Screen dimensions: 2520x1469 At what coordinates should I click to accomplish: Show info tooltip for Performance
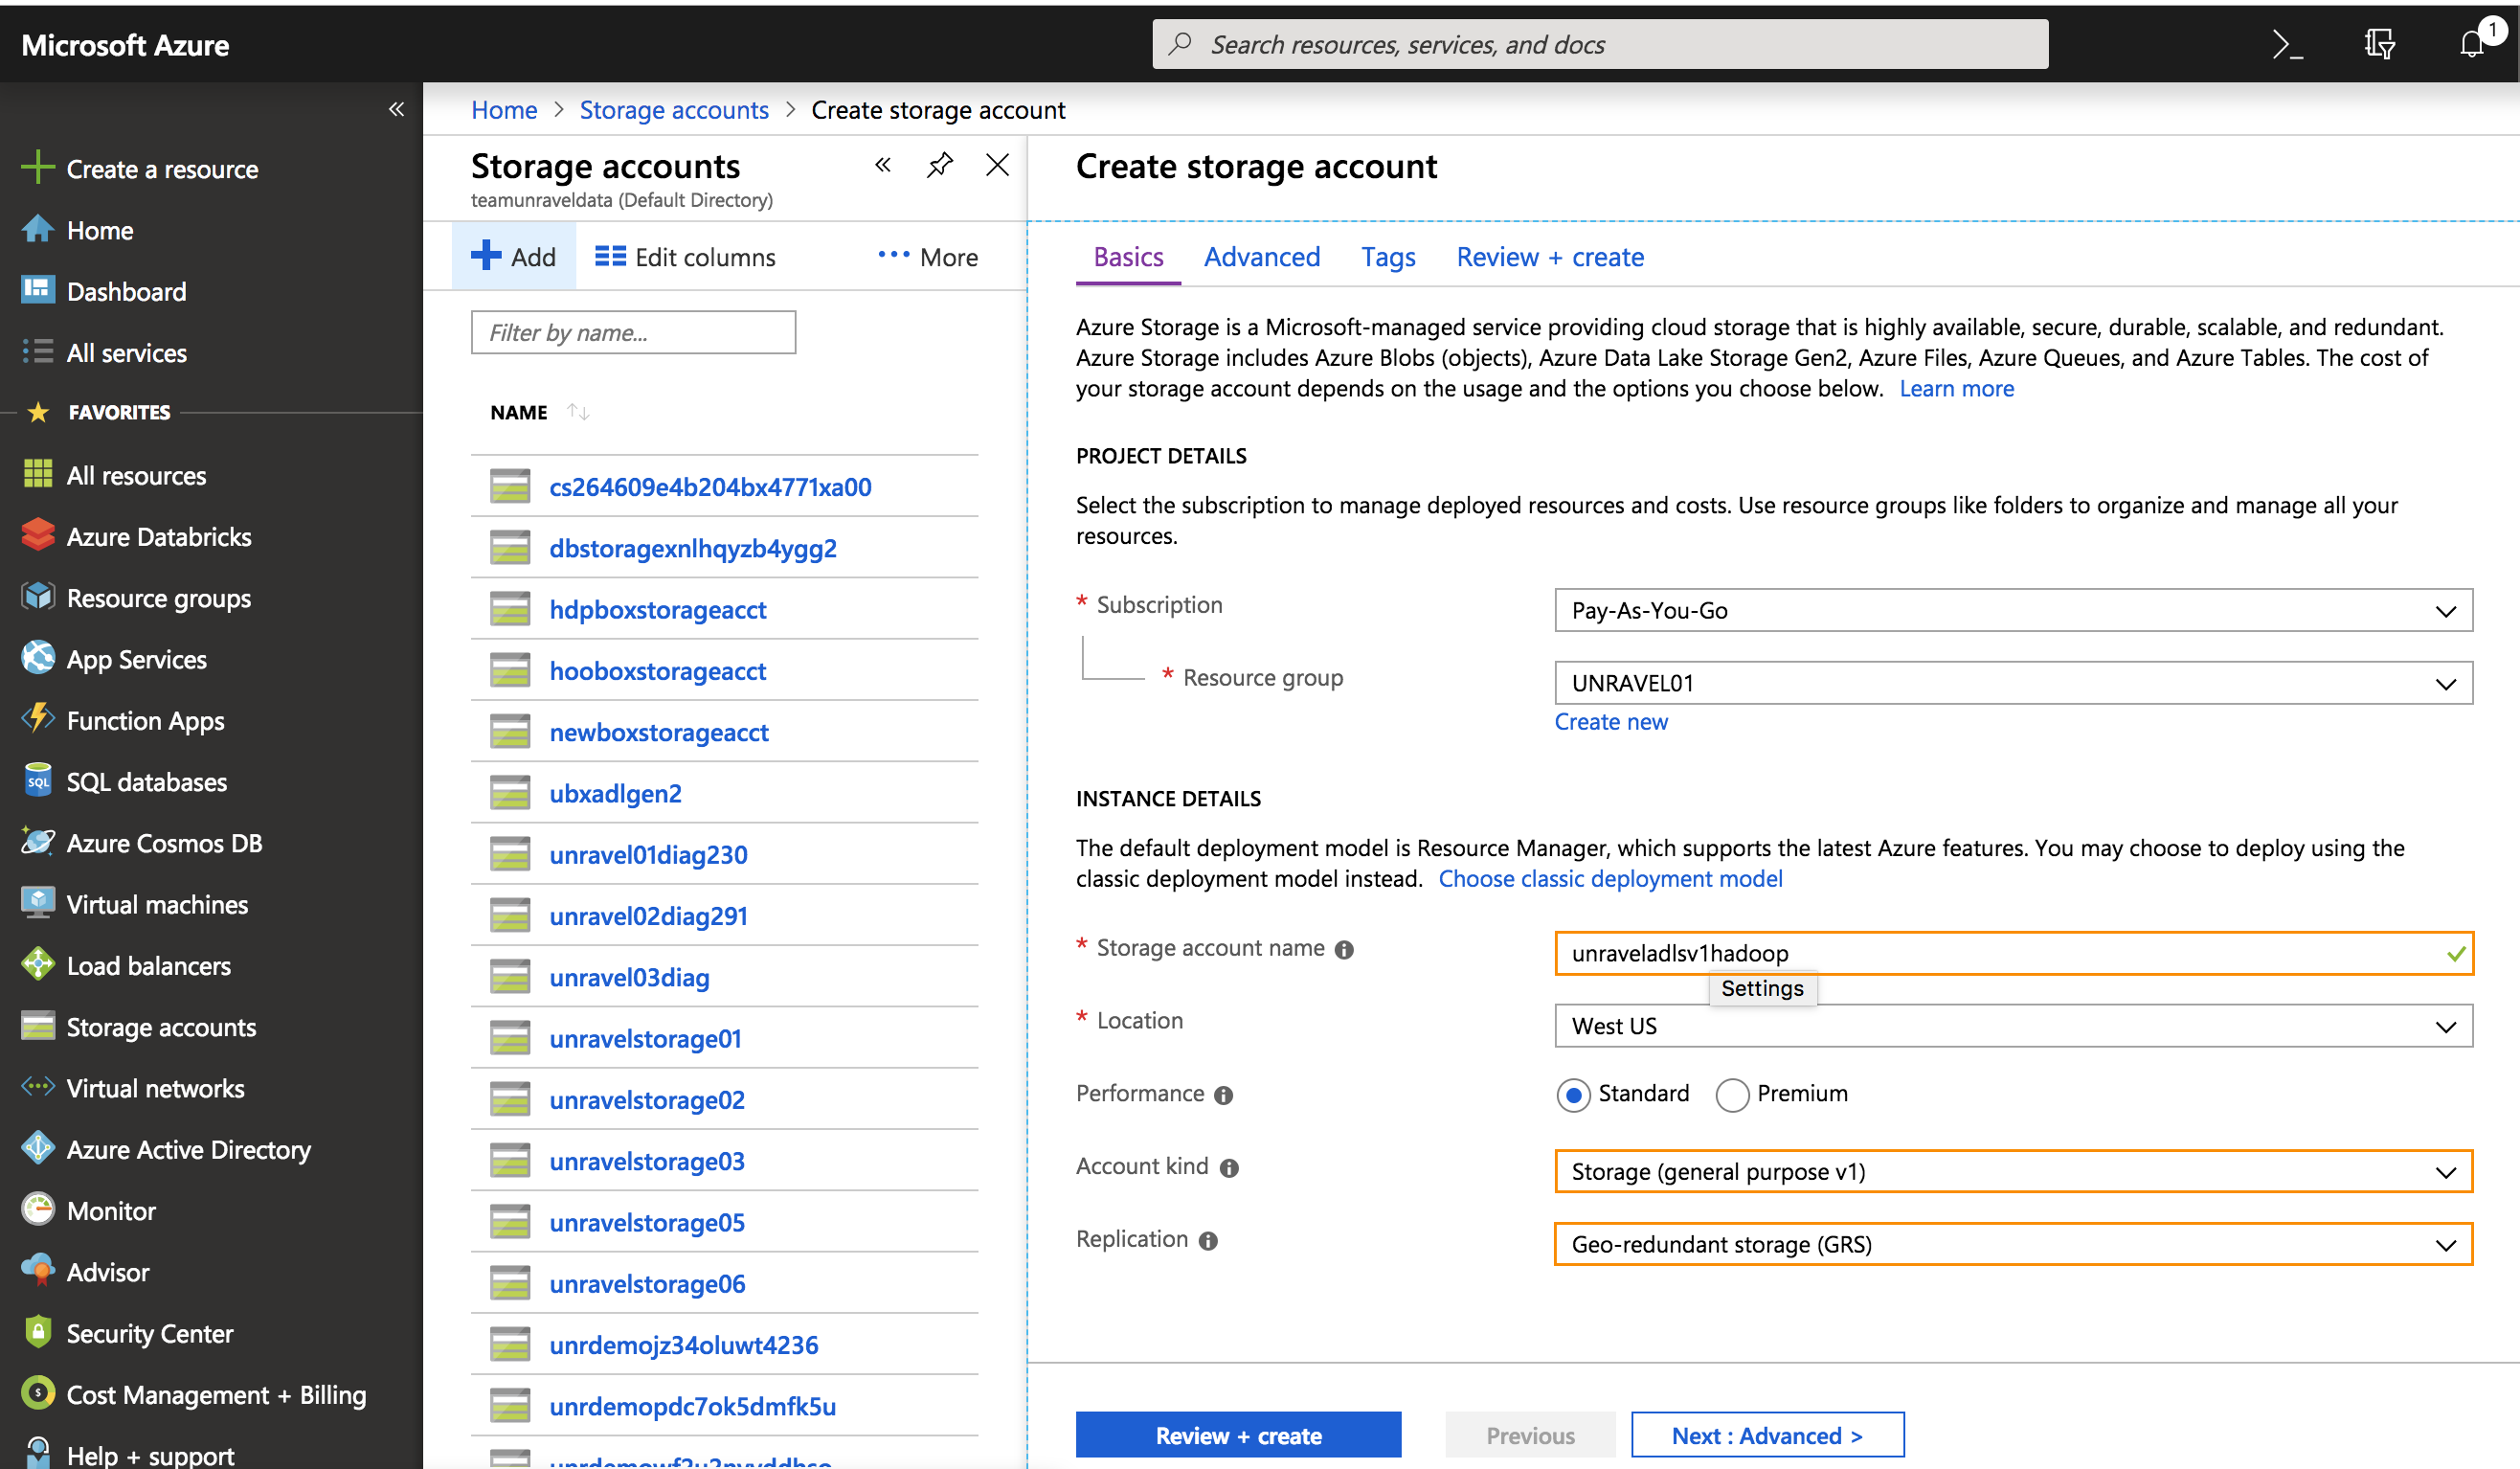[1224, 1096]
